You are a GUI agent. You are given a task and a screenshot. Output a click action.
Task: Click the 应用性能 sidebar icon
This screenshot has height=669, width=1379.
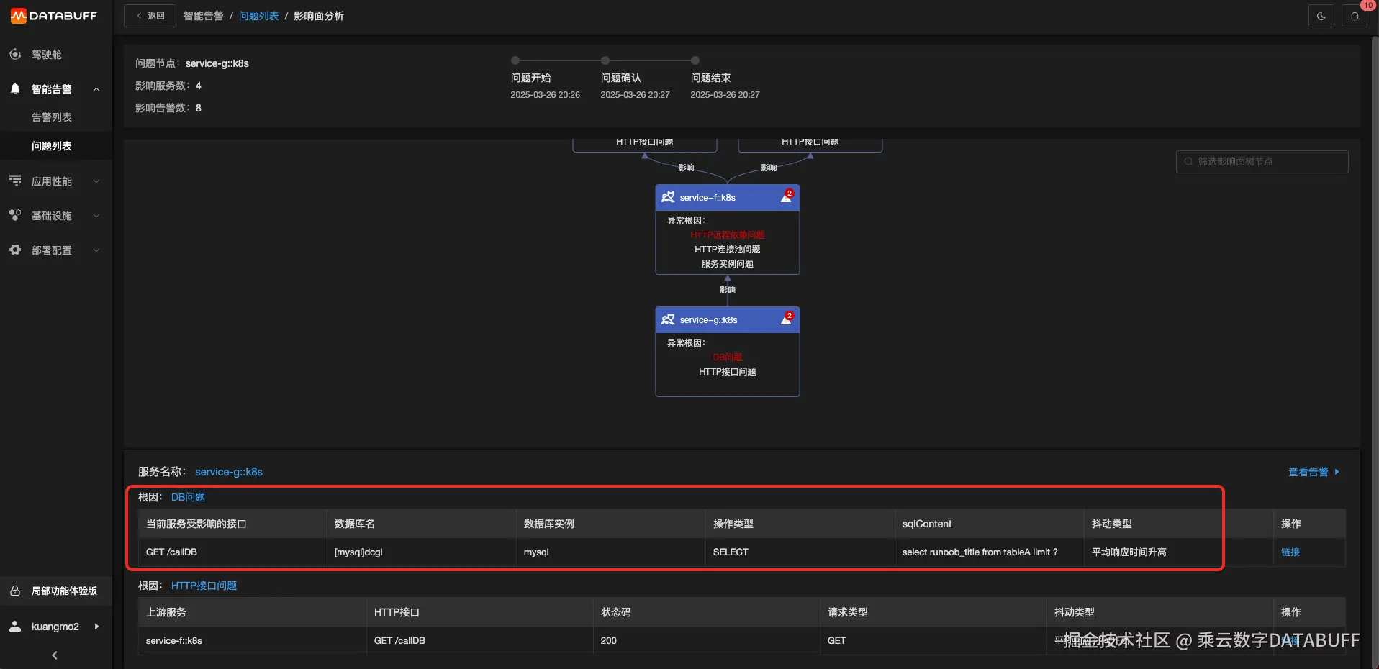(15, 181)
